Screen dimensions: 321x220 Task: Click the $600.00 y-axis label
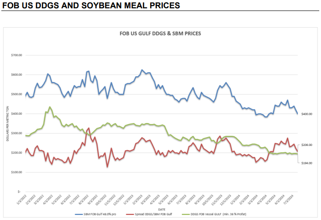(17, 75)
